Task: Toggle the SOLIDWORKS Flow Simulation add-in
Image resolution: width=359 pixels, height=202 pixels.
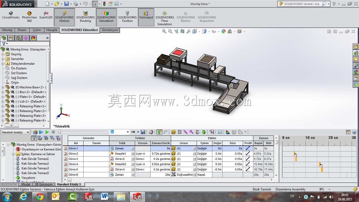Action: 165,18
